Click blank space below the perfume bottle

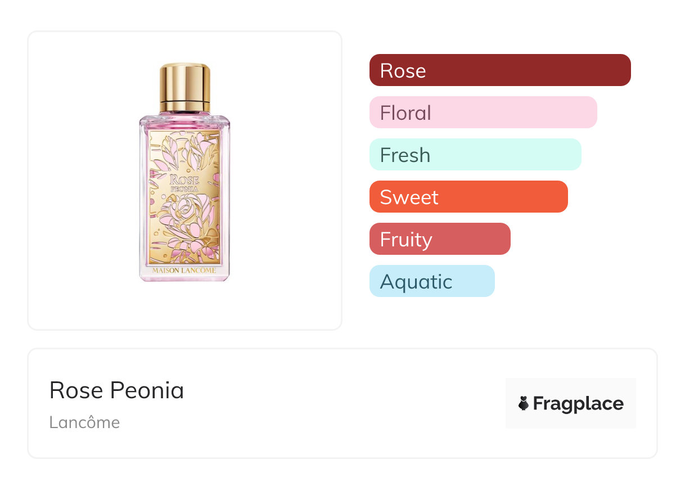coord(184,307)
